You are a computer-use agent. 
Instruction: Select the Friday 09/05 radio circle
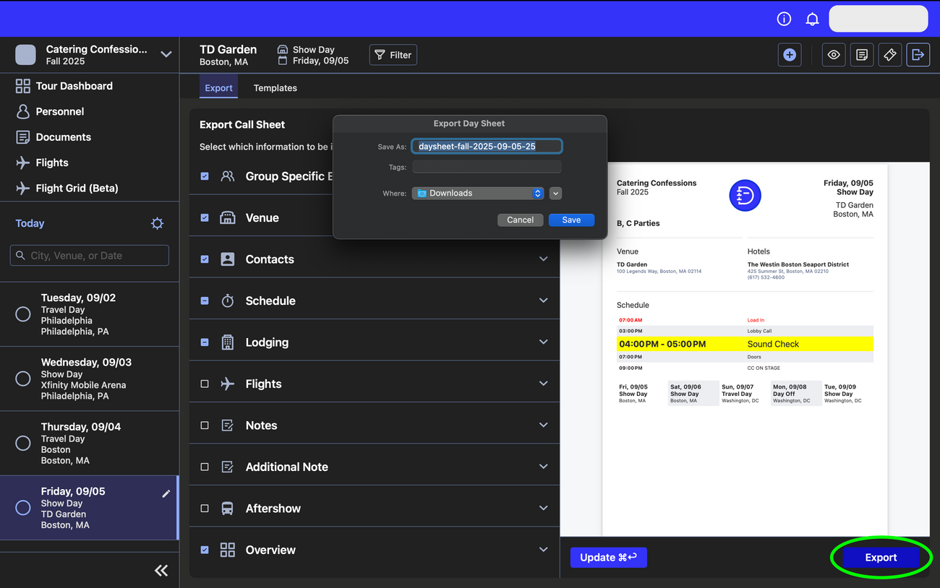coord(23,508)
